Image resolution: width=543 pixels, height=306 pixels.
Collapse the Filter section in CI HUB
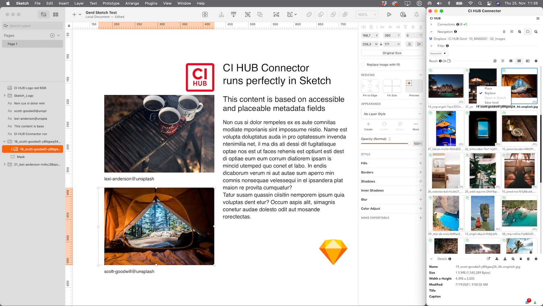[431, 46]
